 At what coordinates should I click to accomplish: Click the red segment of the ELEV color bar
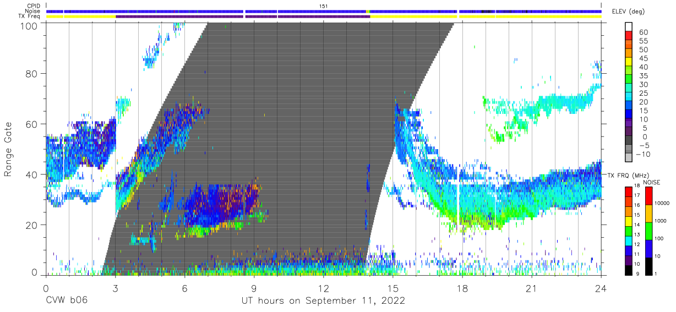coord(629,36)
